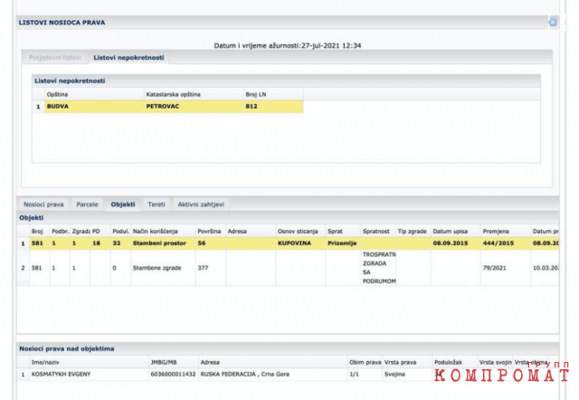Sort by Datum upisa column
Image resolution: width=579 pixels, height=400 pixels.
click(450, 232)
